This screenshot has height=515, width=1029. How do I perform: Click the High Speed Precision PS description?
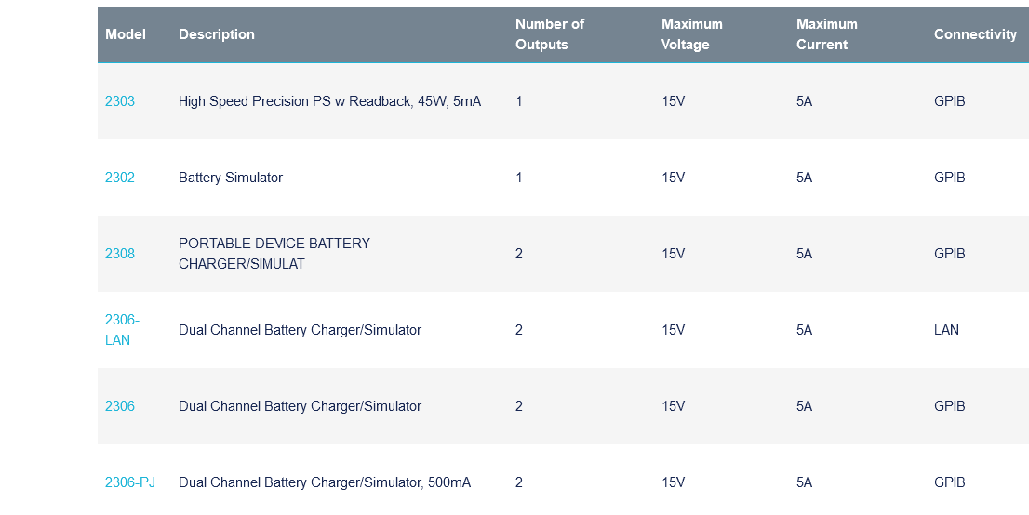click(329, 101)
